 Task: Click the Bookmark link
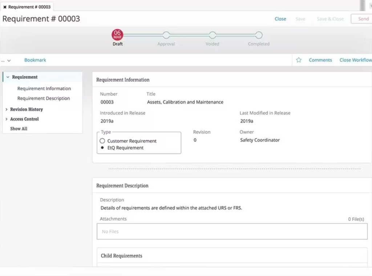[35, 60]
